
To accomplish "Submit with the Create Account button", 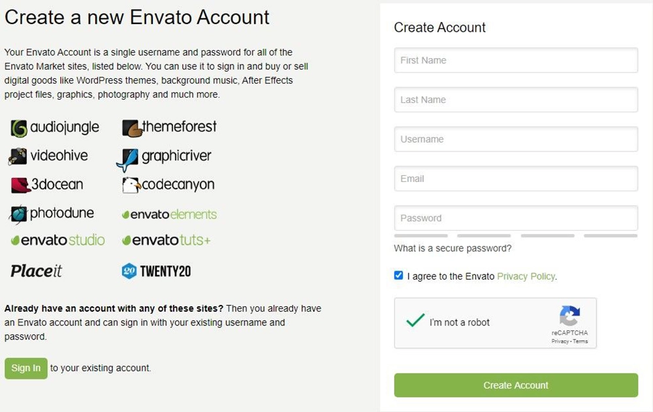I will (516, 385).
